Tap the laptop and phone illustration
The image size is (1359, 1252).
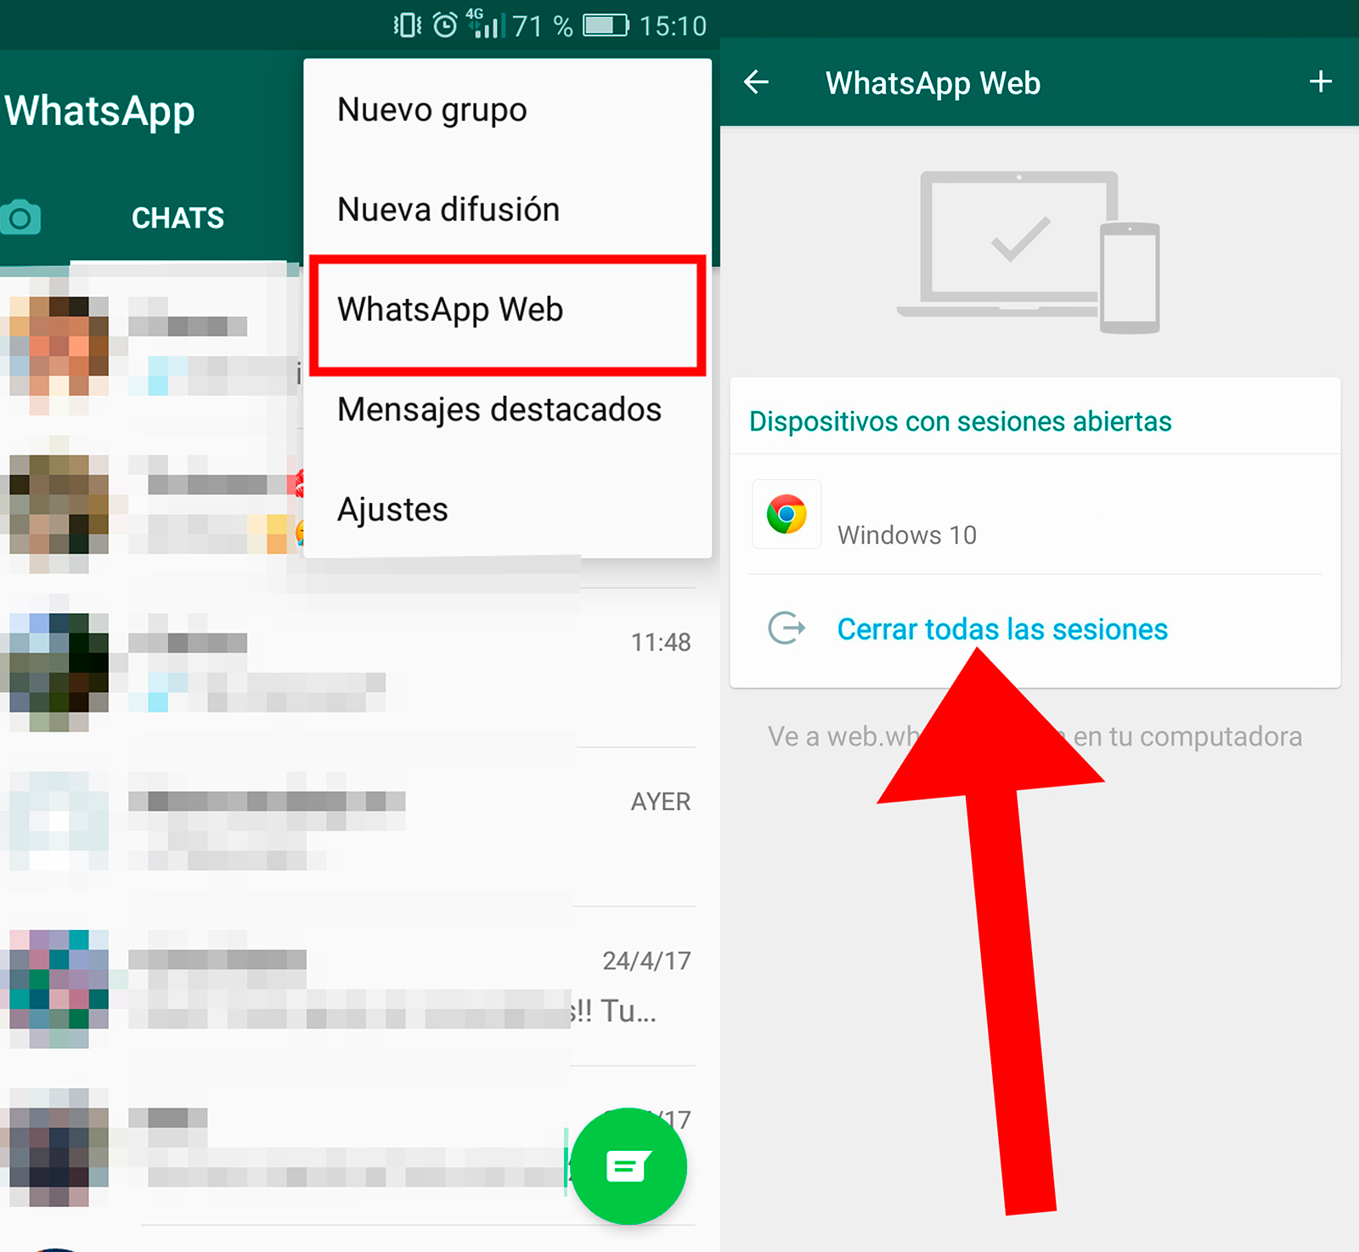1029,252
